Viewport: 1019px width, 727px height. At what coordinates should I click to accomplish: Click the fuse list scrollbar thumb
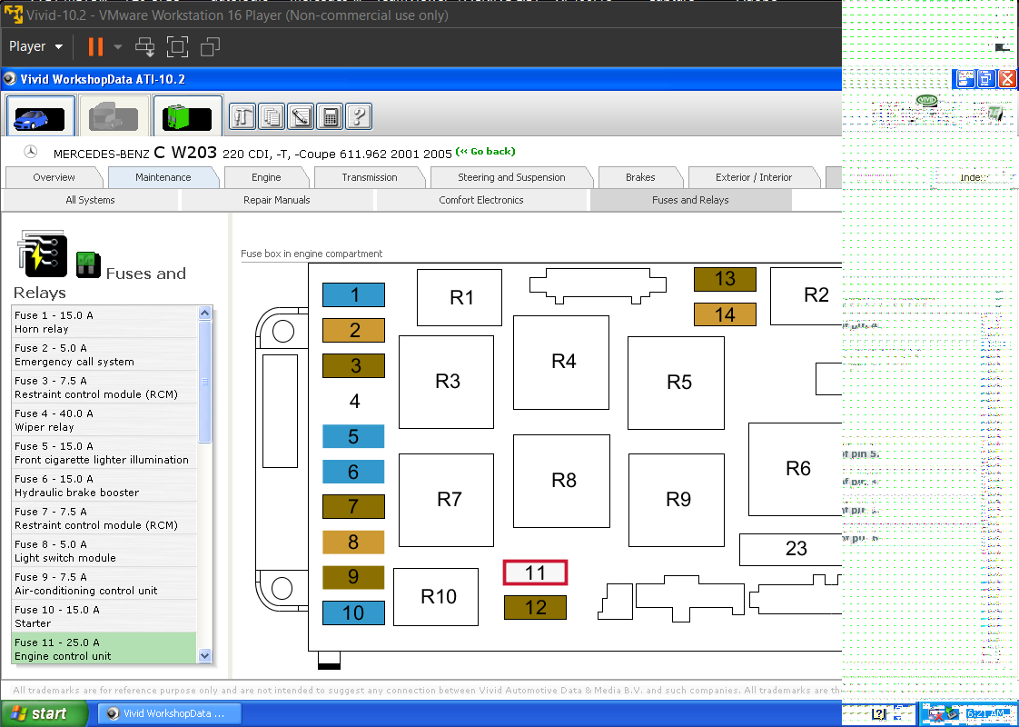204,382
